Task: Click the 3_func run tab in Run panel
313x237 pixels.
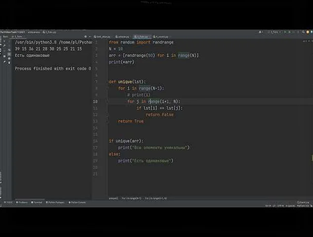Action: coord(17,37)
